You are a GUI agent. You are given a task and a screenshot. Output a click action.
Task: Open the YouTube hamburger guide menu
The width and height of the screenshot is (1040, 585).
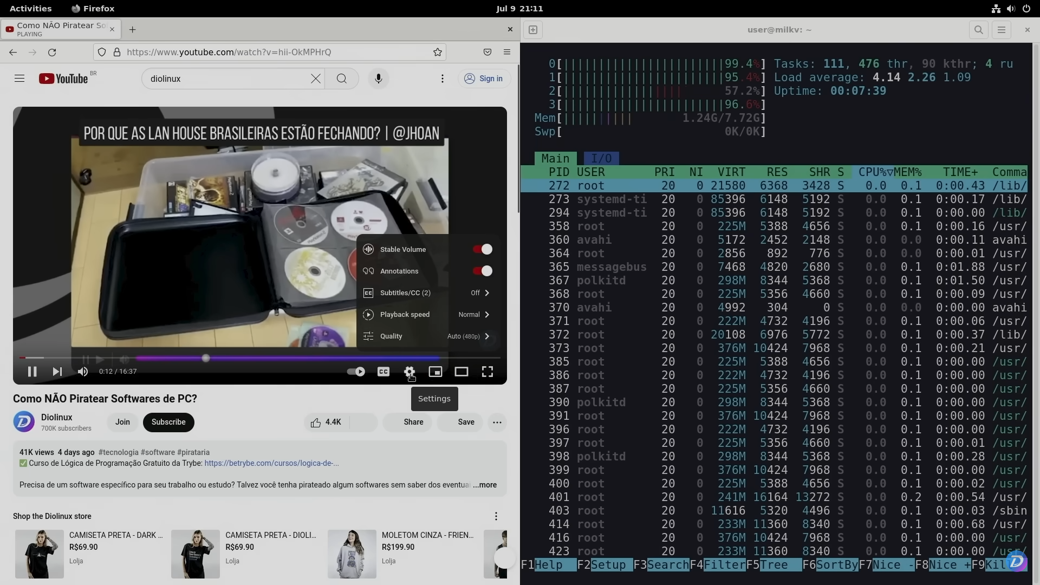[19, 79]
